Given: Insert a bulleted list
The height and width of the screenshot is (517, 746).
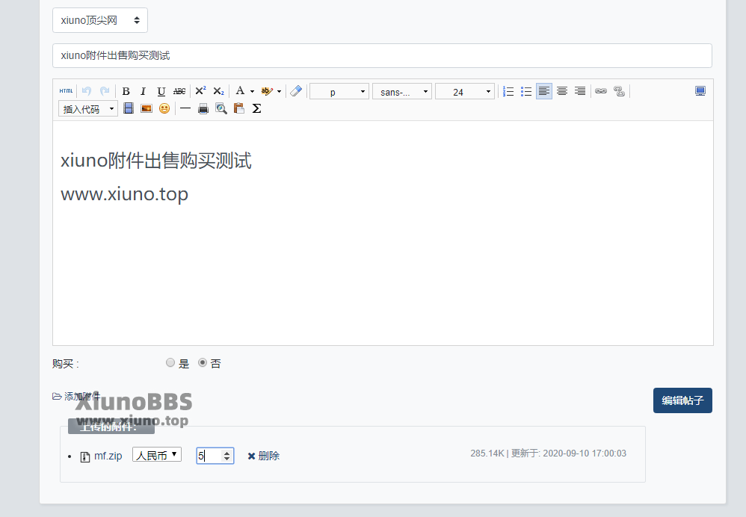Looking at the screenshot, I should 526,91.
